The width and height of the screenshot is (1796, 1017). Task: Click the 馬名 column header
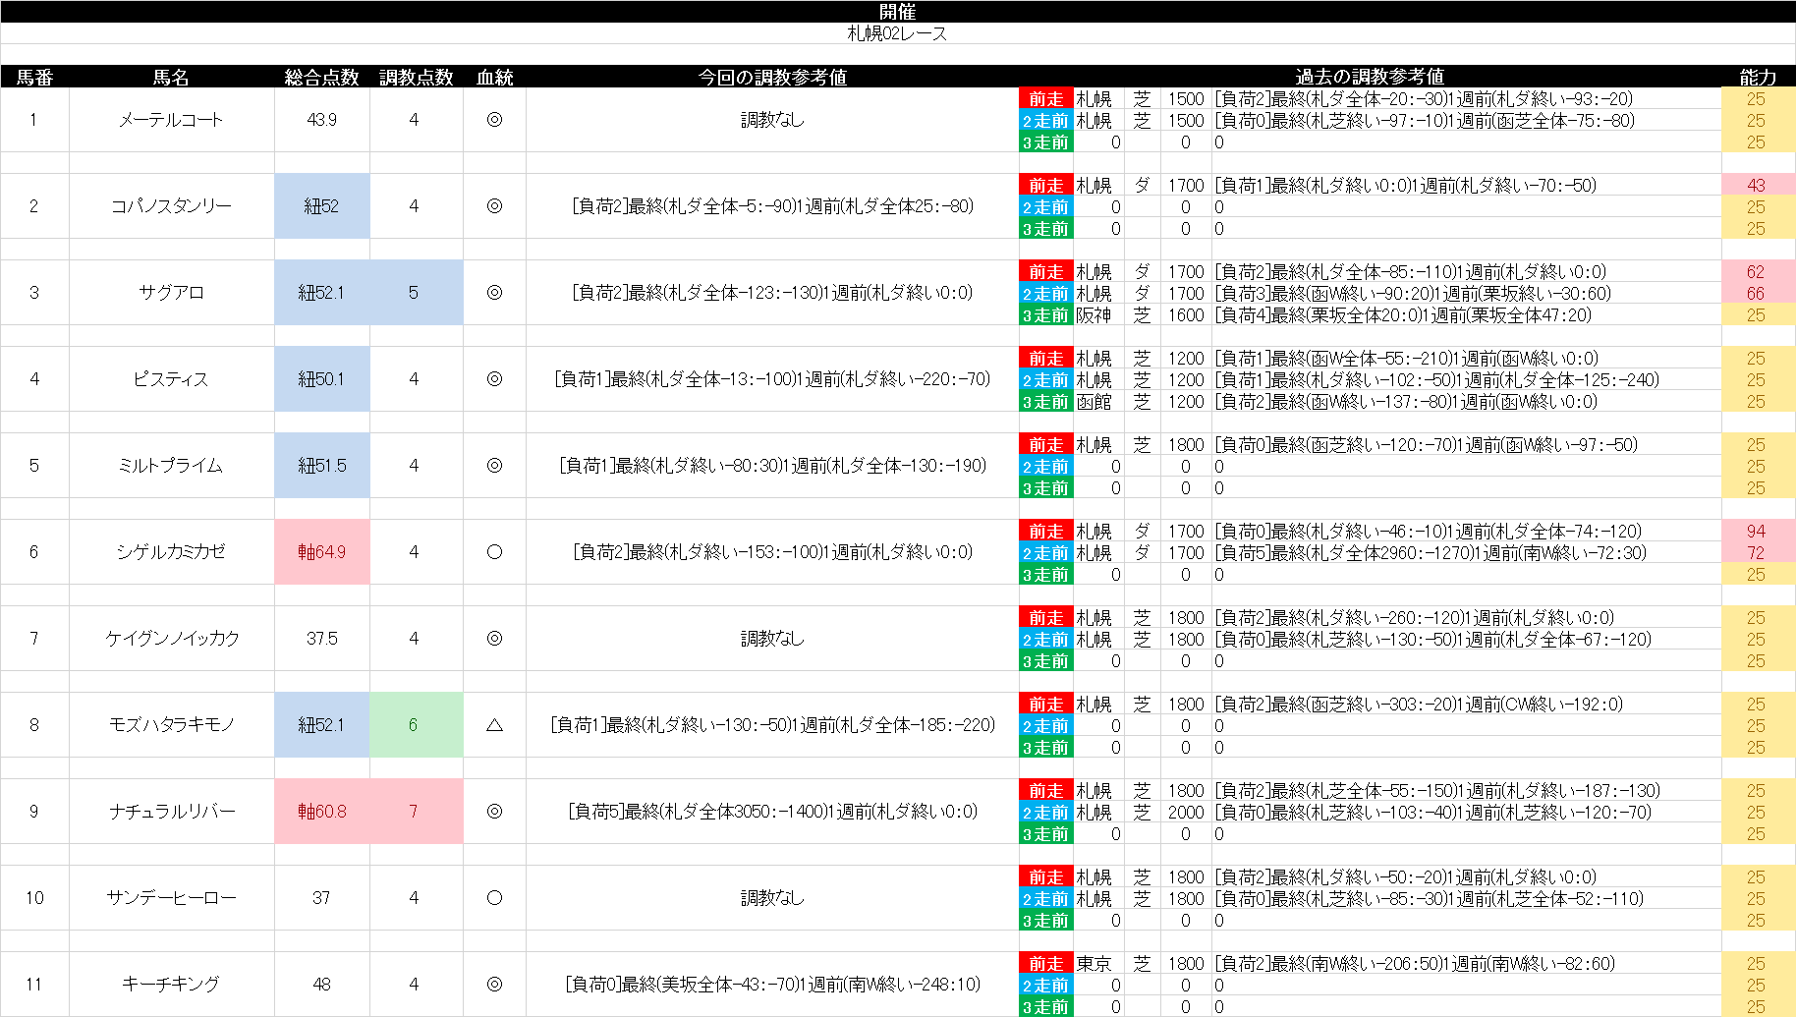[x=171, y=77]
